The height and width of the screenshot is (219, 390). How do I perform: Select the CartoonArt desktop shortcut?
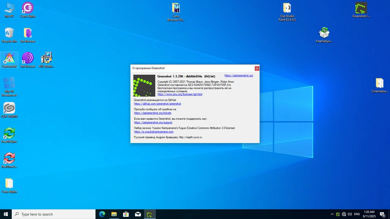(x=9, y=60)
